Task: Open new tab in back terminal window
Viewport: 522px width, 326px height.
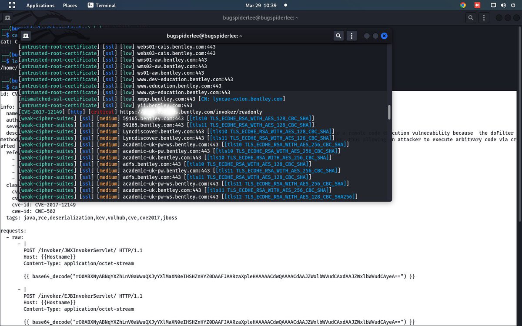Action: coord(8,18)
